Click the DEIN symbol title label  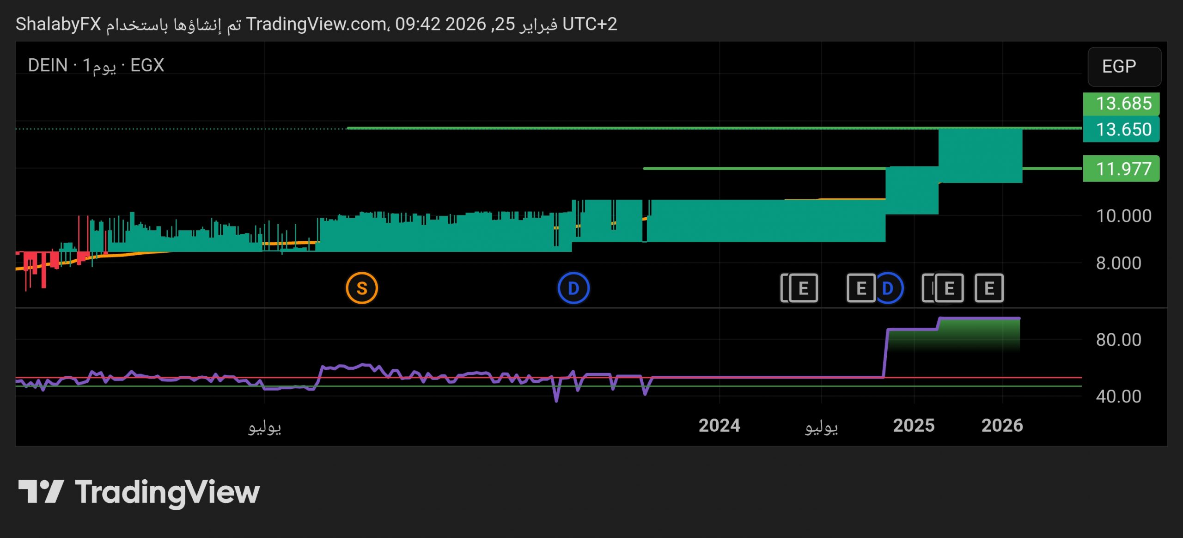click(48, 65)
